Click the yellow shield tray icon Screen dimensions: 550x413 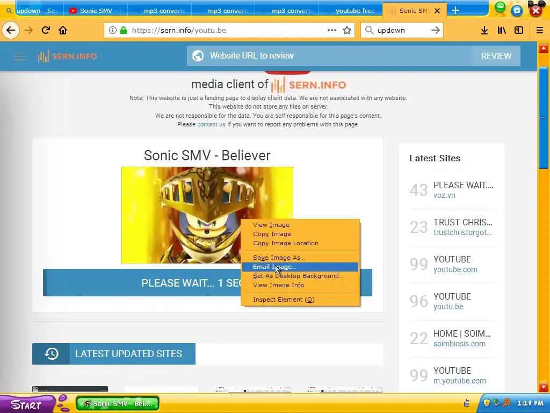[487, 402]
